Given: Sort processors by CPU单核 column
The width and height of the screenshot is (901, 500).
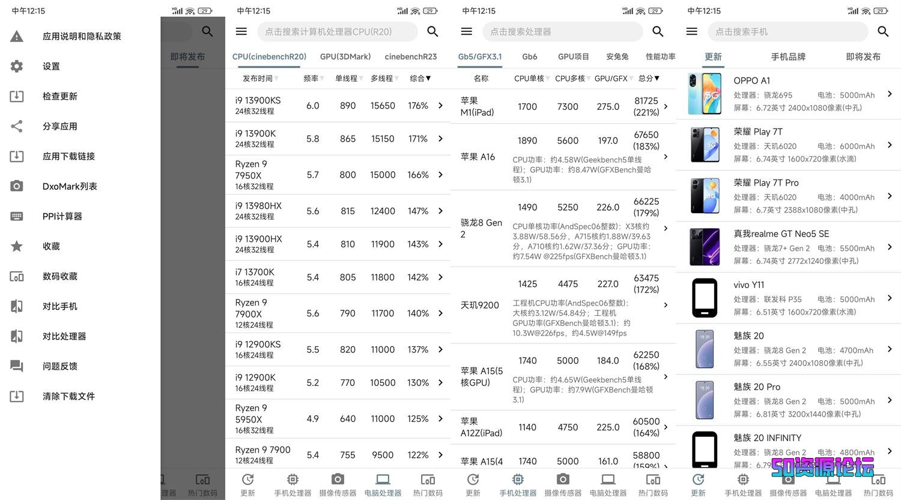Looking at the screenshot, I should click(x=532, y=79).
